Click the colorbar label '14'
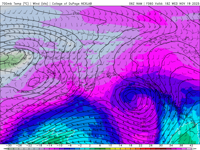Viewport: 200px width, 150px height. coord(120,145)
